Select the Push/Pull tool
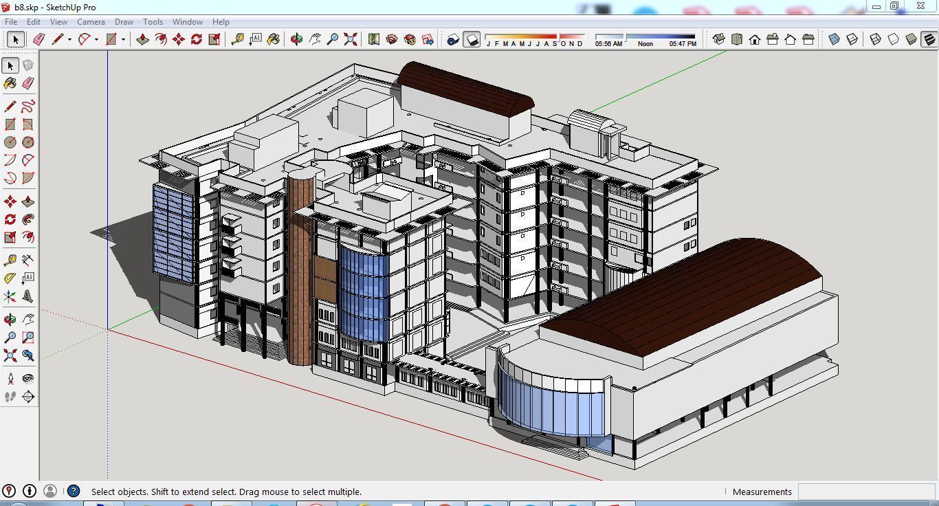This screenshot has height=506, width=939. point(27,201)
